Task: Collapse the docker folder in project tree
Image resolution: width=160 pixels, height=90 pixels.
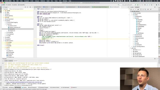Action: pyautogui.click(x=4, y=21)
